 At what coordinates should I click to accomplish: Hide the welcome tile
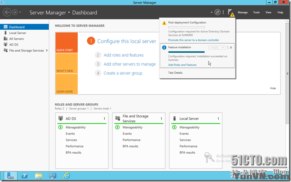[273, 88]
